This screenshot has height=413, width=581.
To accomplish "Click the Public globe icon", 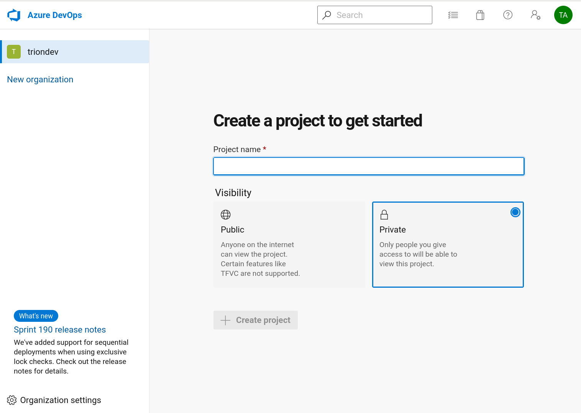I will coord(226,215).
